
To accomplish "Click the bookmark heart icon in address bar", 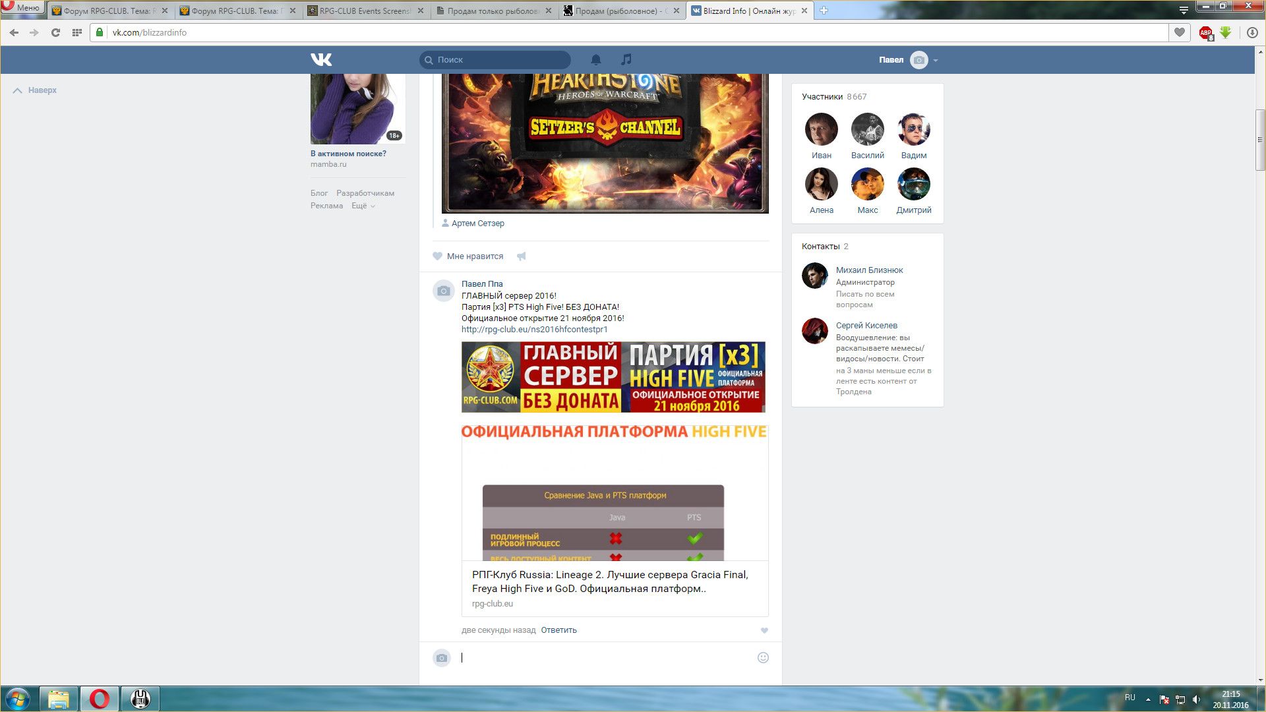I will (1180, 32).
